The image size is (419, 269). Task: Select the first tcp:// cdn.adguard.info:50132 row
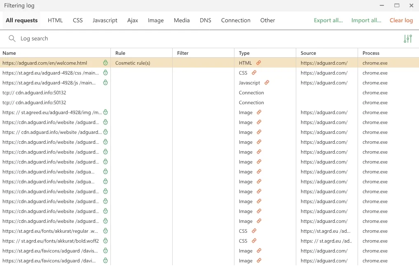[34, 93]
